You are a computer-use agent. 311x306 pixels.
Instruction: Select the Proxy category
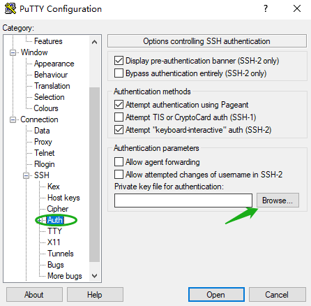pyautogui.click(x=43, y=142)
